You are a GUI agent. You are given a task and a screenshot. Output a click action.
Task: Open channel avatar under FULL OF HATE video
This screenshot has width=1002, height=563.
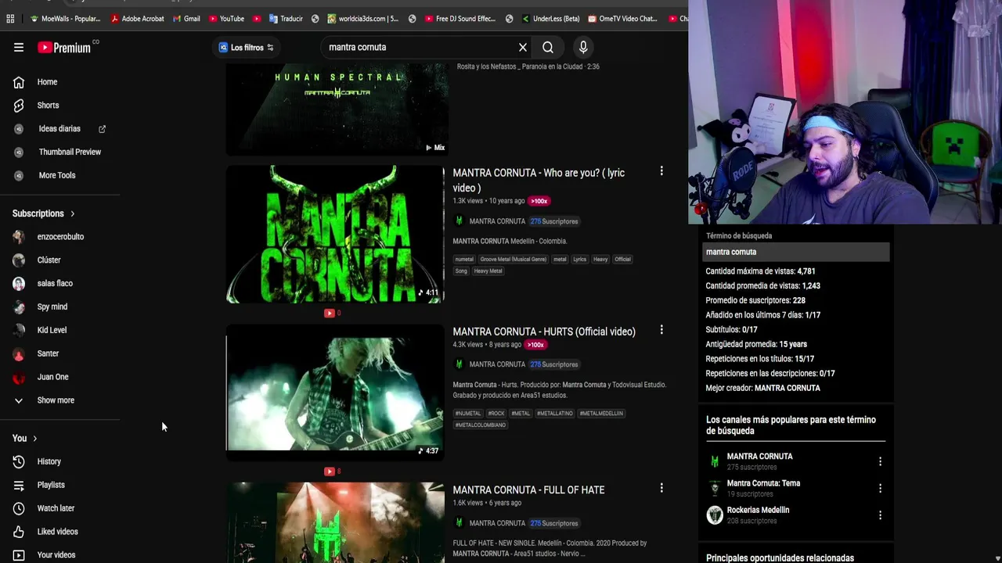460,523
